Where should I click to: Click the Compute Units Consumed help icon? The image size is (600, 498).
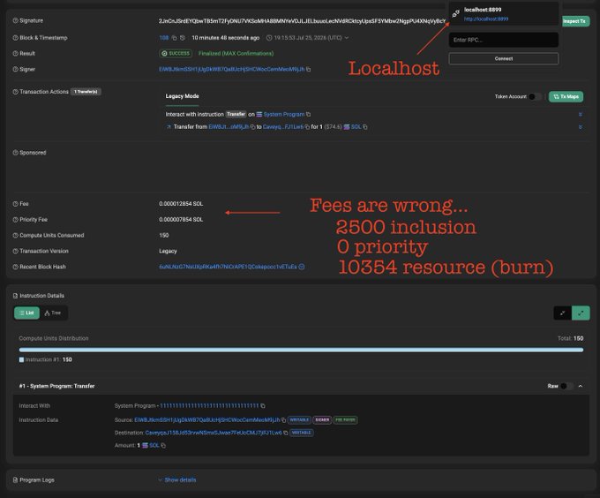(x=15, y=236)
